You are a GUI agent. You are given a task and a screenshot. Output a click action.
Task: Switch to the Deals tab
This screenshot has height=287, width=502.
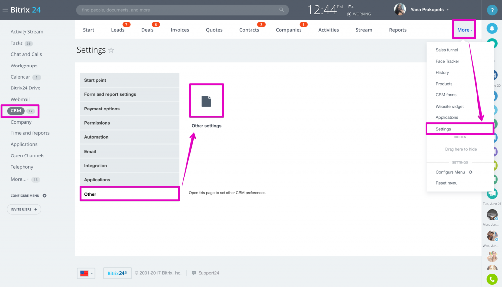tap(147, 30)
